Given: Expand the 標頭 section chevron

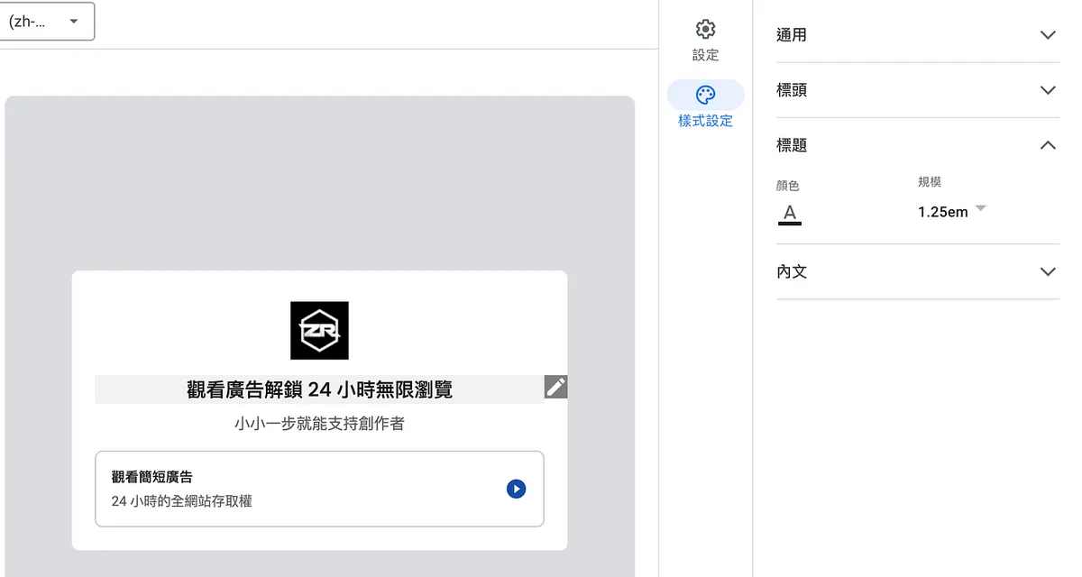Looking at the screenshot, I should coord(1047,90).
